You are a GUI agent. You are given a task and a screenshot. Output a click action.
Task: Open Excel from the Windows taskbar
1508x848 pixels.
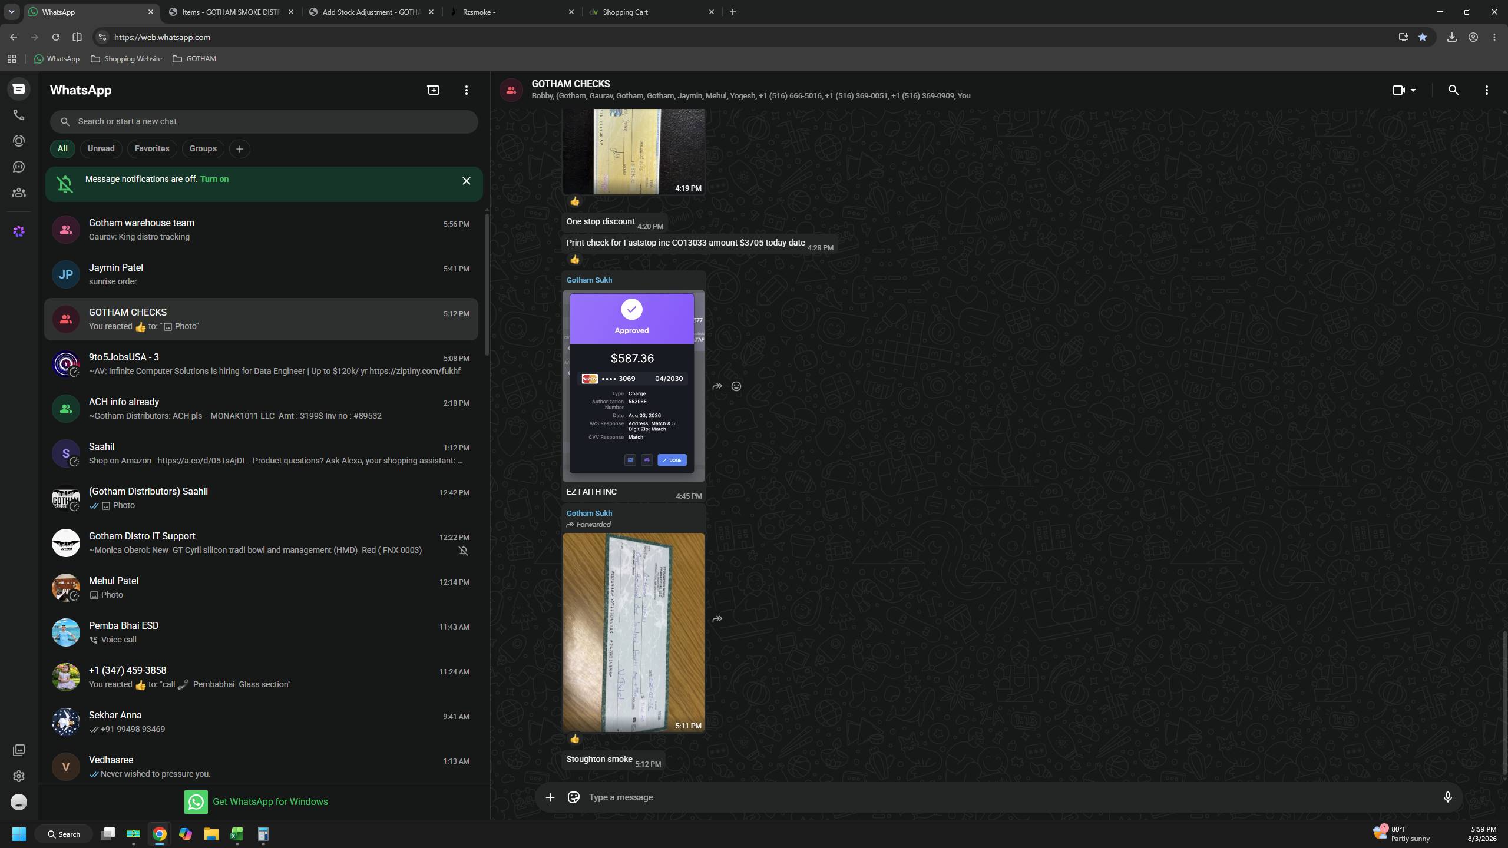tap(237, 834)
